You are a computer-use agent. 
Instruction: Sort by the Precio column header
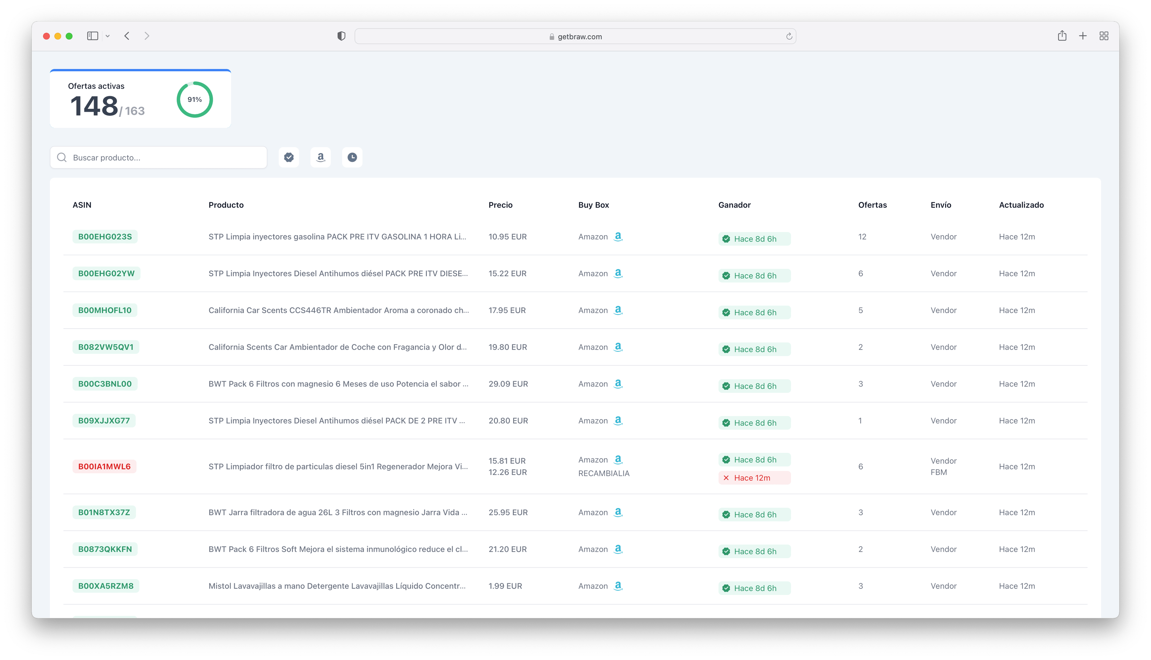tap(500, 205)
